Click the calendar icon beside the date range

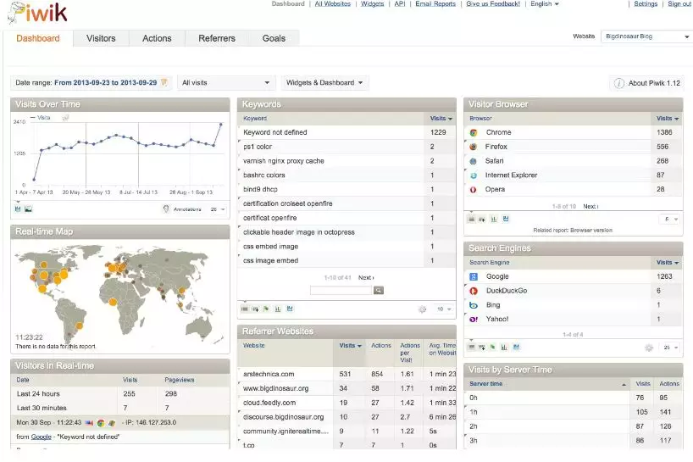[x=164, y=82]
